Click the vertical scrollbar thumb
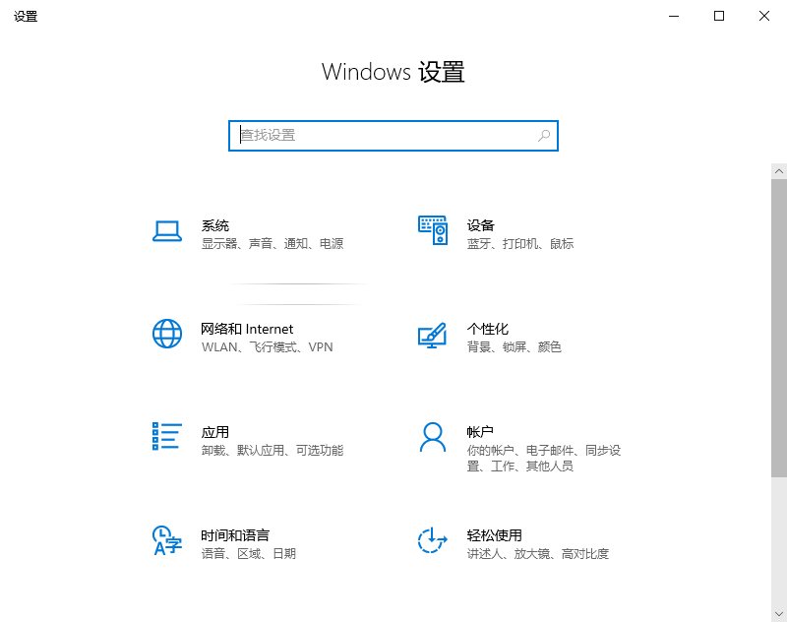Viewport: 787px width, 622px height. tap(779, 328)
